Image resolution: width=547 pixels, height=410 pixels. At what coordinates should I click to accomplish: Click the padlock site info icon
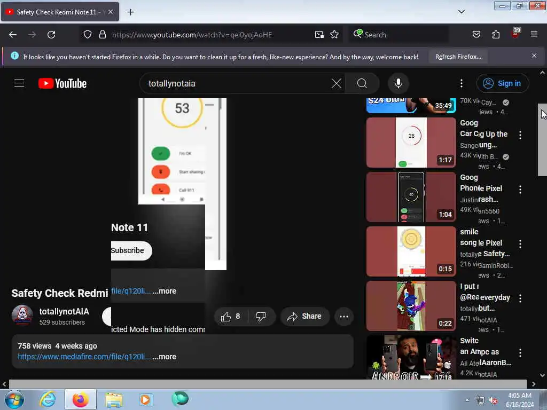[102, 35]
